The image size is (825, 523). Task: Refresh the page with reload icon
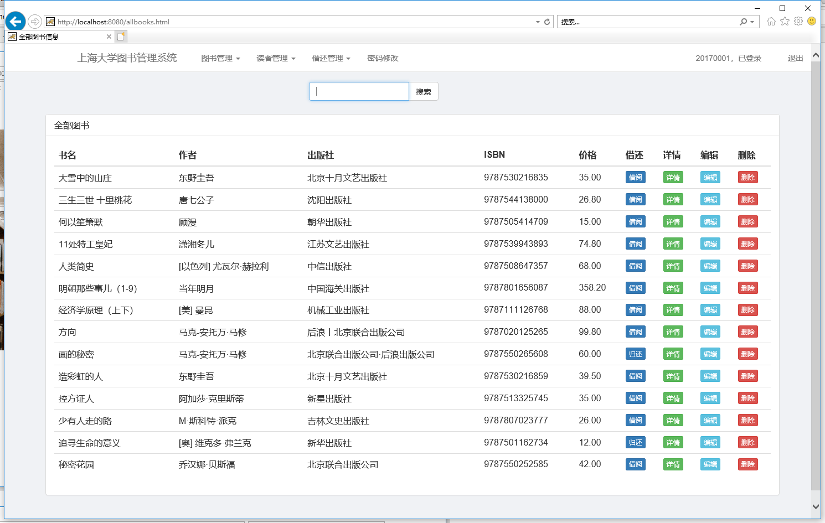pyautogui.click(x=547, y=22)
